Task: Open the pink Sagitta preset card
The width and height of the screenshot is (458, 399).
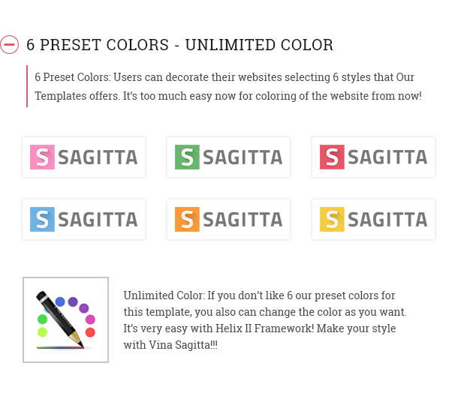Action: coord(84,157)
